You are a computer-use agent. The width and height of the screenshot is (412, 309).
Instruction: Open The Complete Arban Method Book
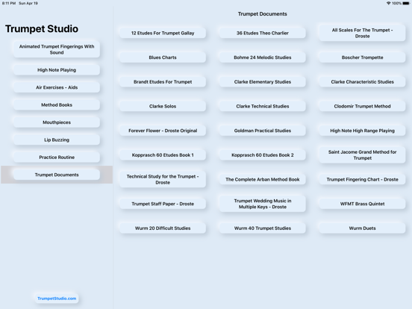click(x=263, y=179)
